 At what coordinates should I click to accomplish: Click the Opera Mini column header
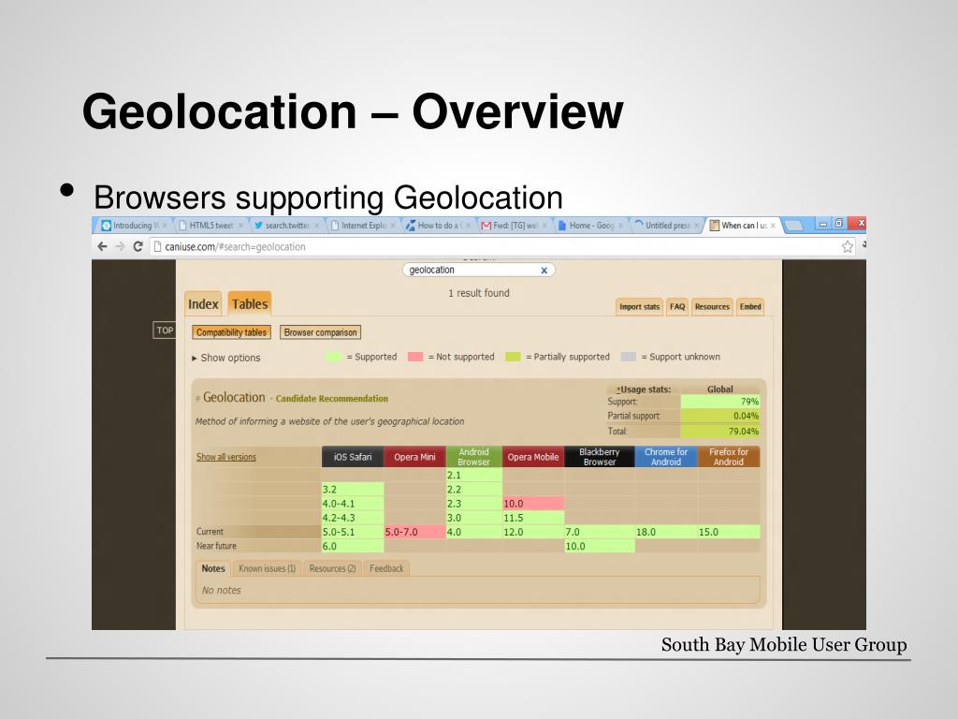click(414, 457)
